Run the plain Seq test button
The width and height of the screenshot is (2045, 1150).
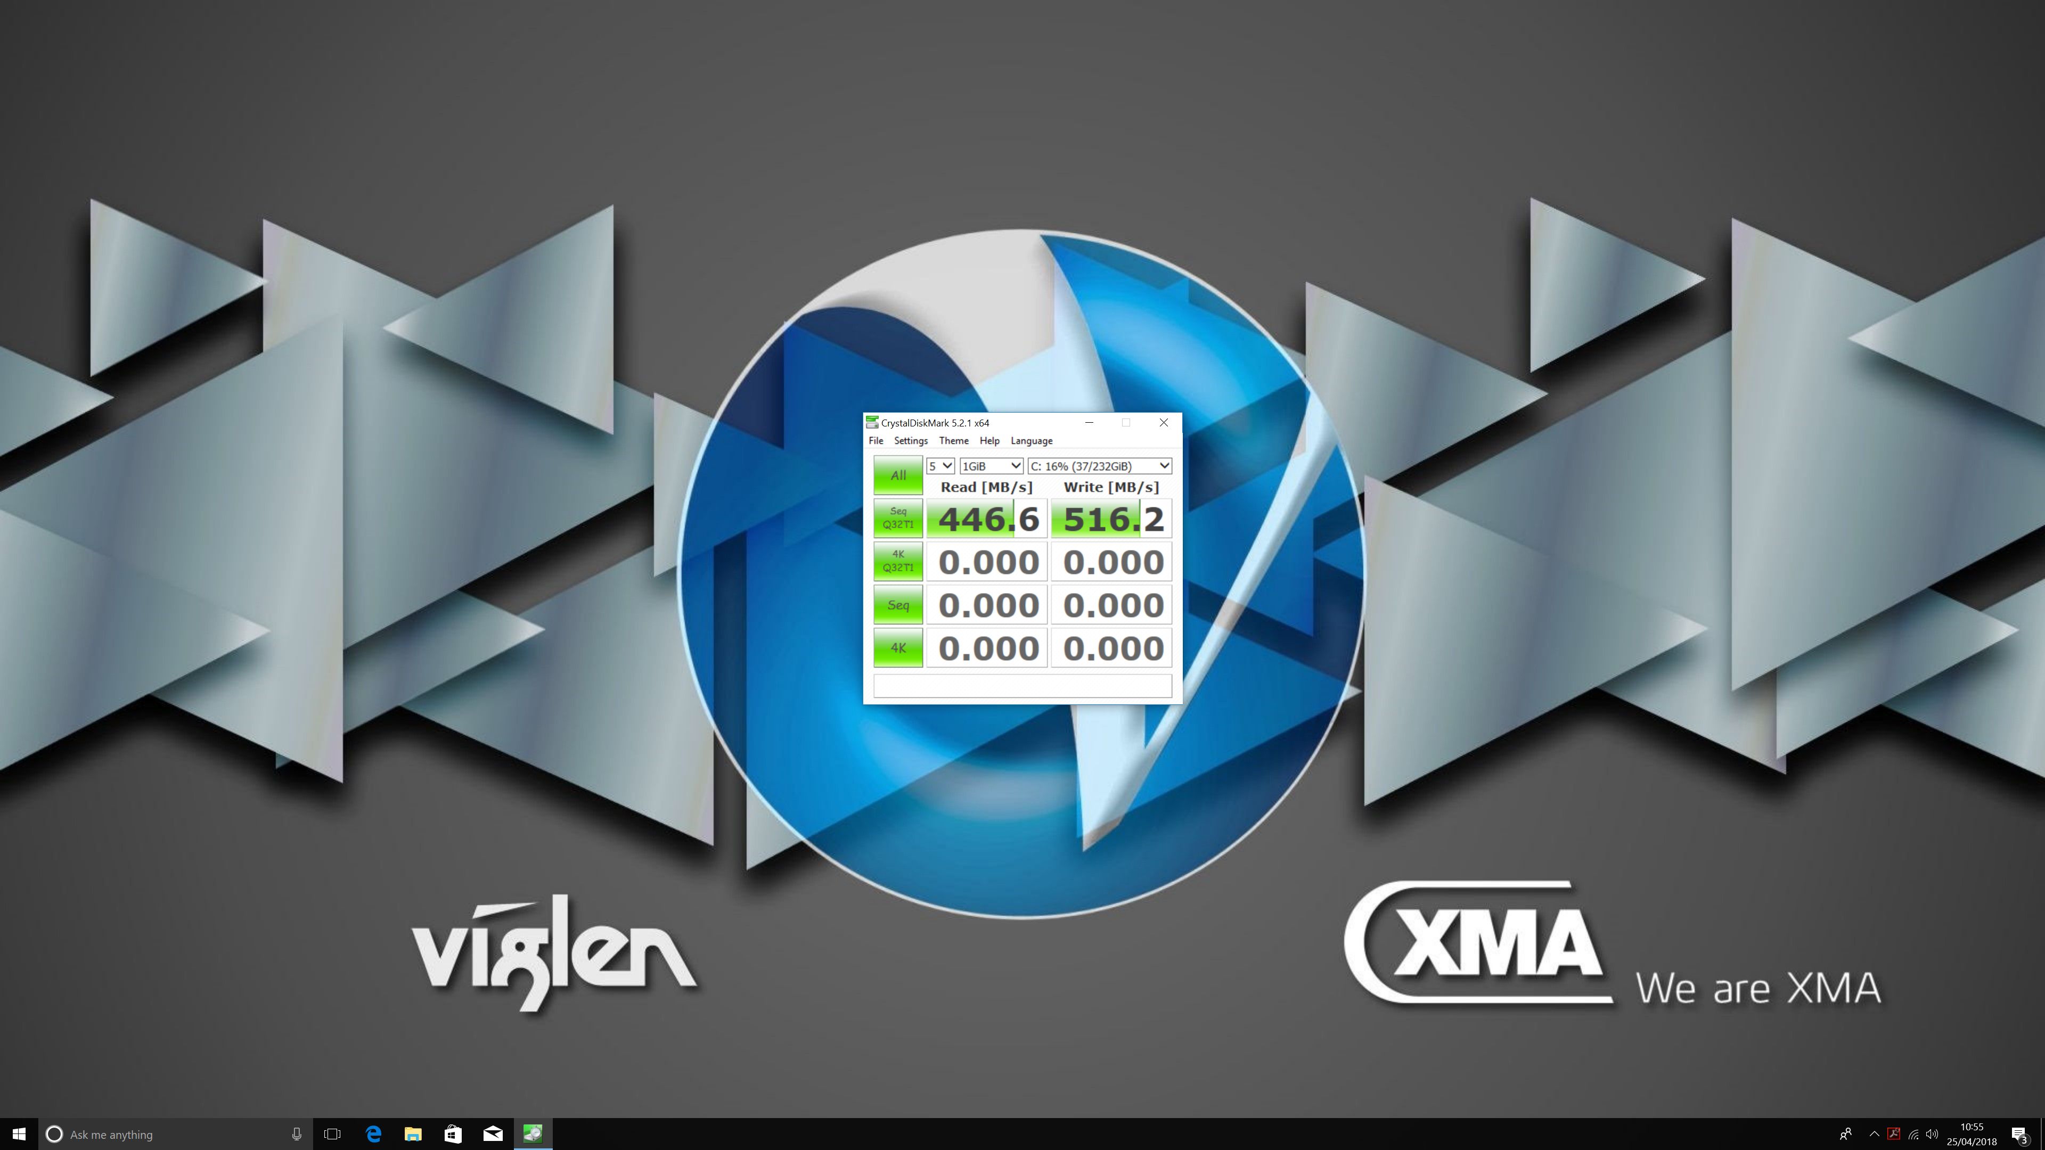[x=897, y=605]
